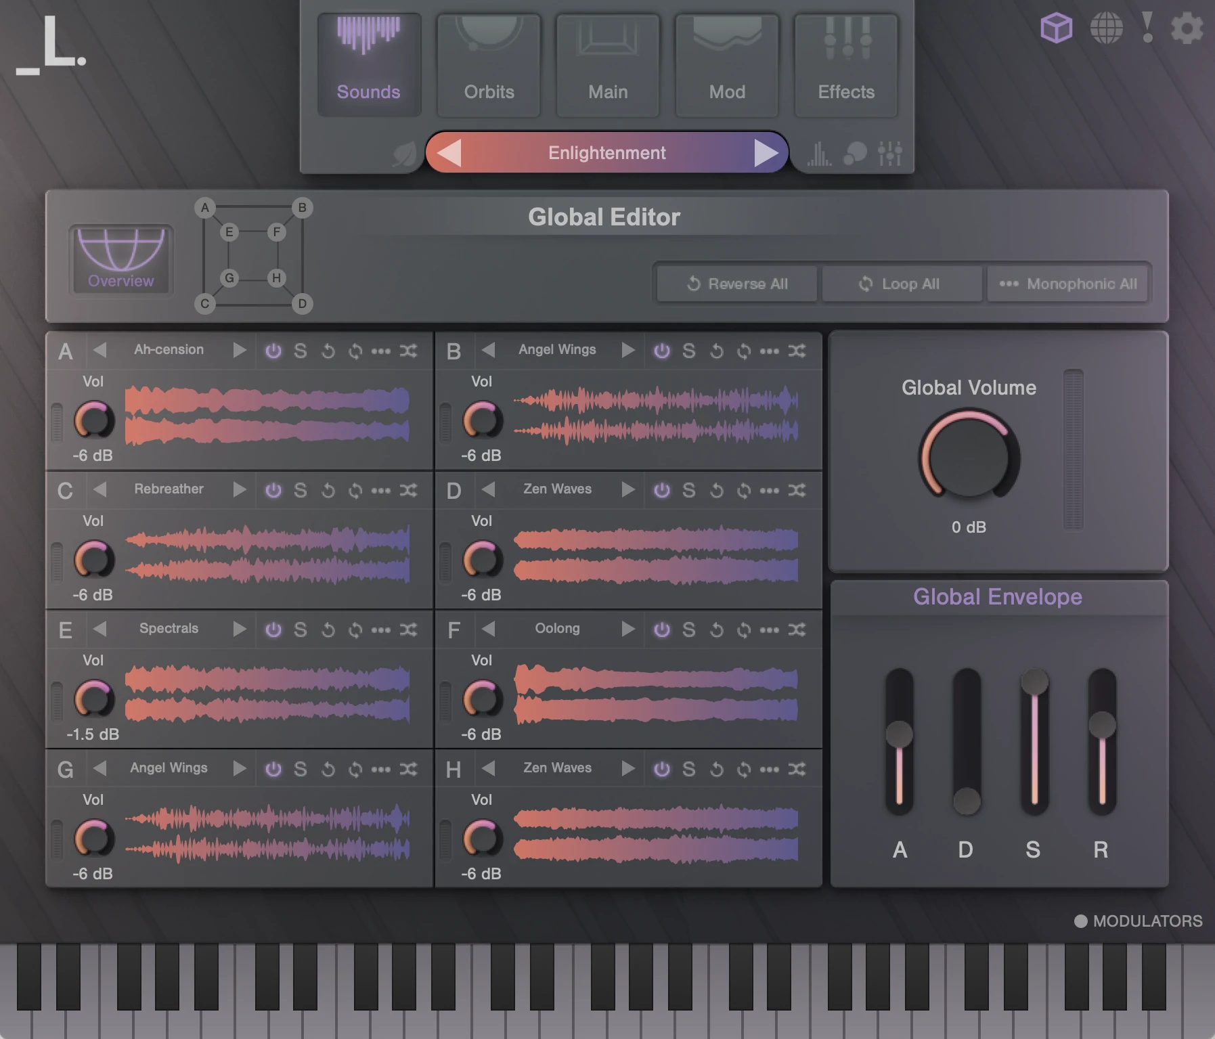
Task: Disable layer C Rebreather power button
Action: pyautogui.click(x=273, y=490)
